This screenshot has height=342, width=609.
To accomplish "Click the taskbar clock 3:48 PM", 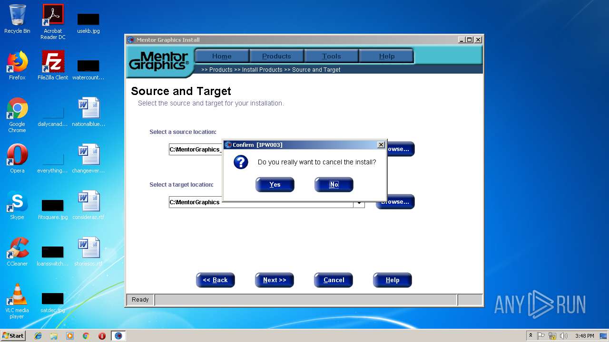I will [x=584, y=336].
